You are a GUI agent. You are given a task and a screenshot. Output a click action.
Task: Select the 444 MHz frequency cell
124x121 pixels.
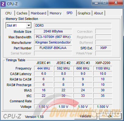point(44,68)
